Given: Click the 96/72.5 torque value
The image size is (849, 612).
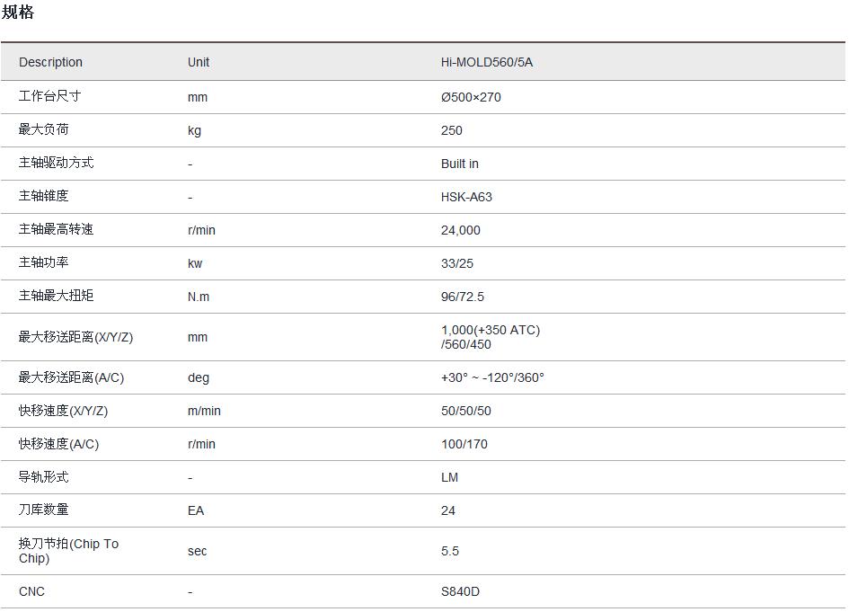Looking at the screenshot, I should (x=463, y=297).
